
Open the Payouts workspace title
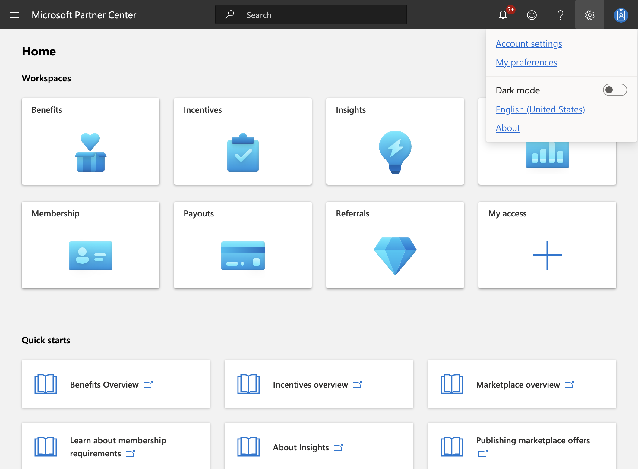click(x=199, y=213)
